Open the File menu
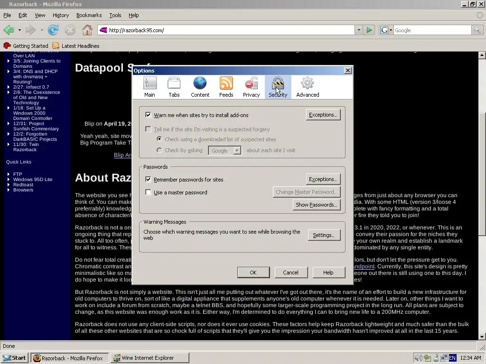The height and width of the screenshot is (364, 486). tap(7, 15)
